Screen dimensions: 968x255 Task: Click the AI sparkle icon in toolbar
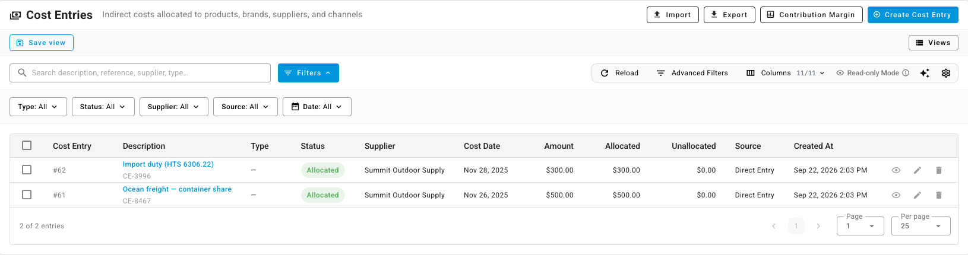(925, 73)
